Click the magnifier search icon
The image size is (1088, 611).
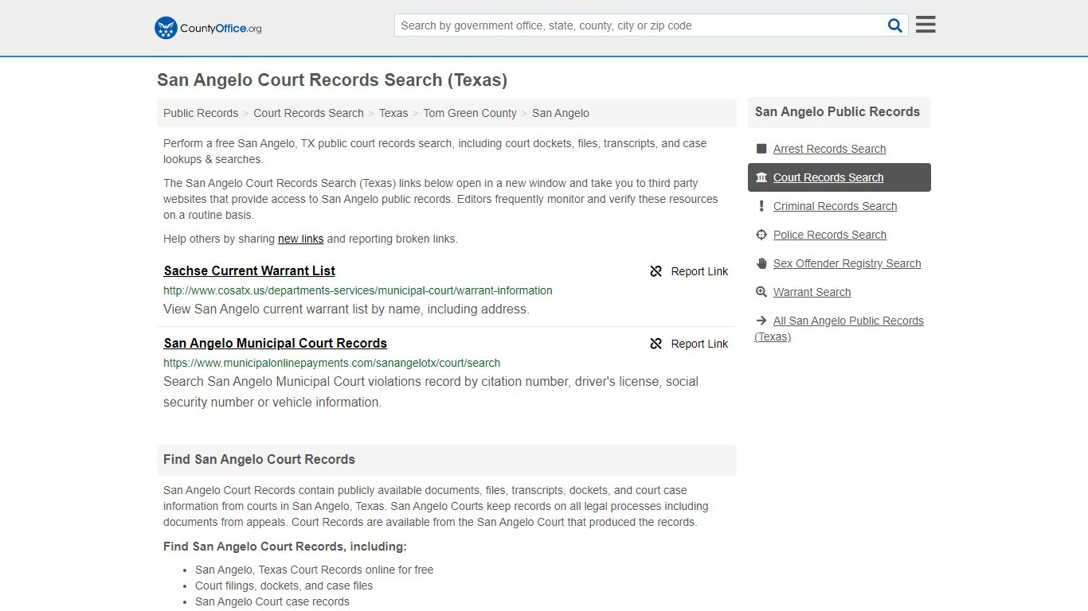[895, 25]
